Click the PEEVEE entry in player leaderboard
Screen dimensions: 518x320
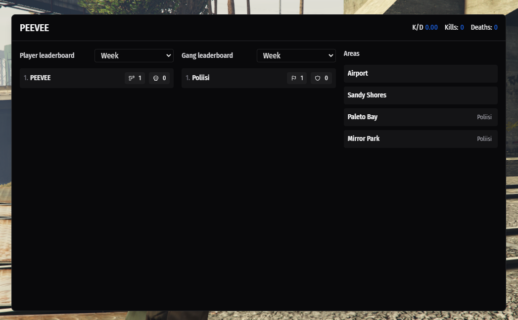point(96,78)
